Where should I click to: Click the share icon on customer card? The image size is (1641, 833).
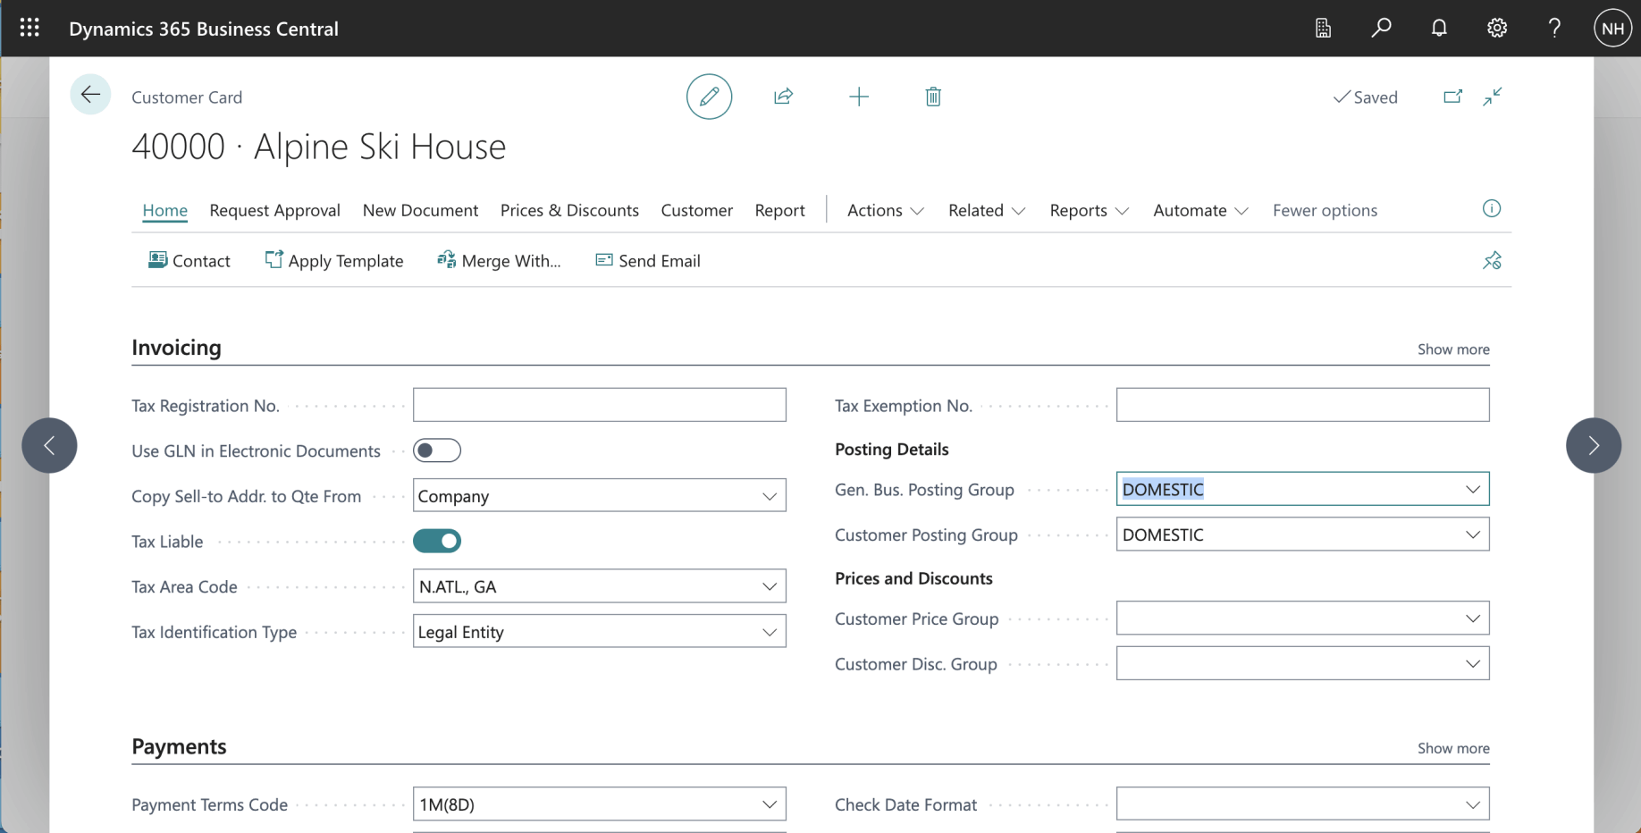(783, 97)
